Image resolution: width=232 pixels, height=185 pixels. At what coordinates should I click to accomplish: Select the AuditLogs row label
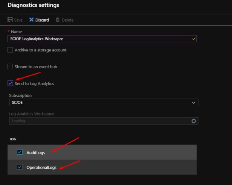(36, 153)
